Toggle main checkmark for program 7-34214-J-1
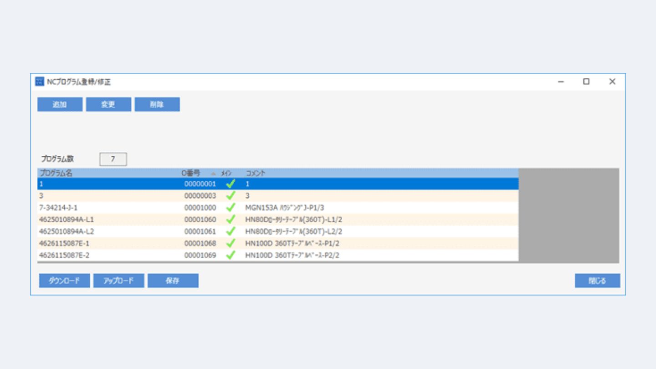656x369 pixels. (x=231, y=208)
